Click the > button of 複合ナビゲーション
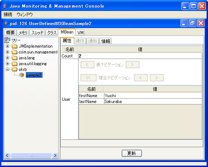 coord(157,77)
